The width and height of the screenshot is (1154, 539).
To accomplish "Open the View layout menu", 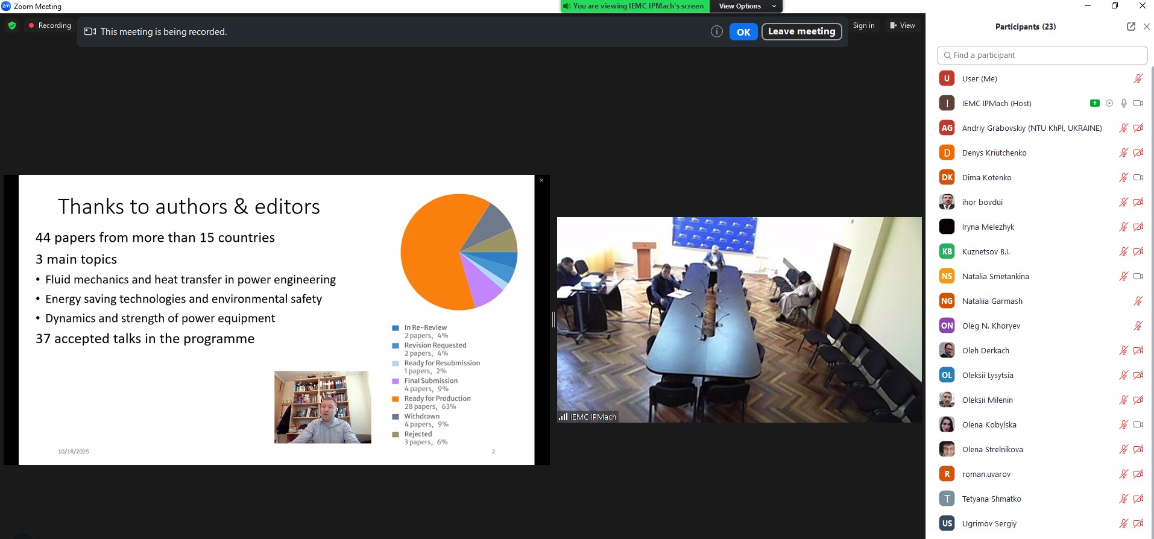I will point(902,25).
